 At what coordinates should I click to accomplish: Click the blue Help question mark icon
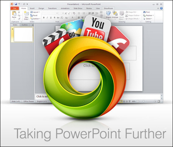[x=161, y=8]
